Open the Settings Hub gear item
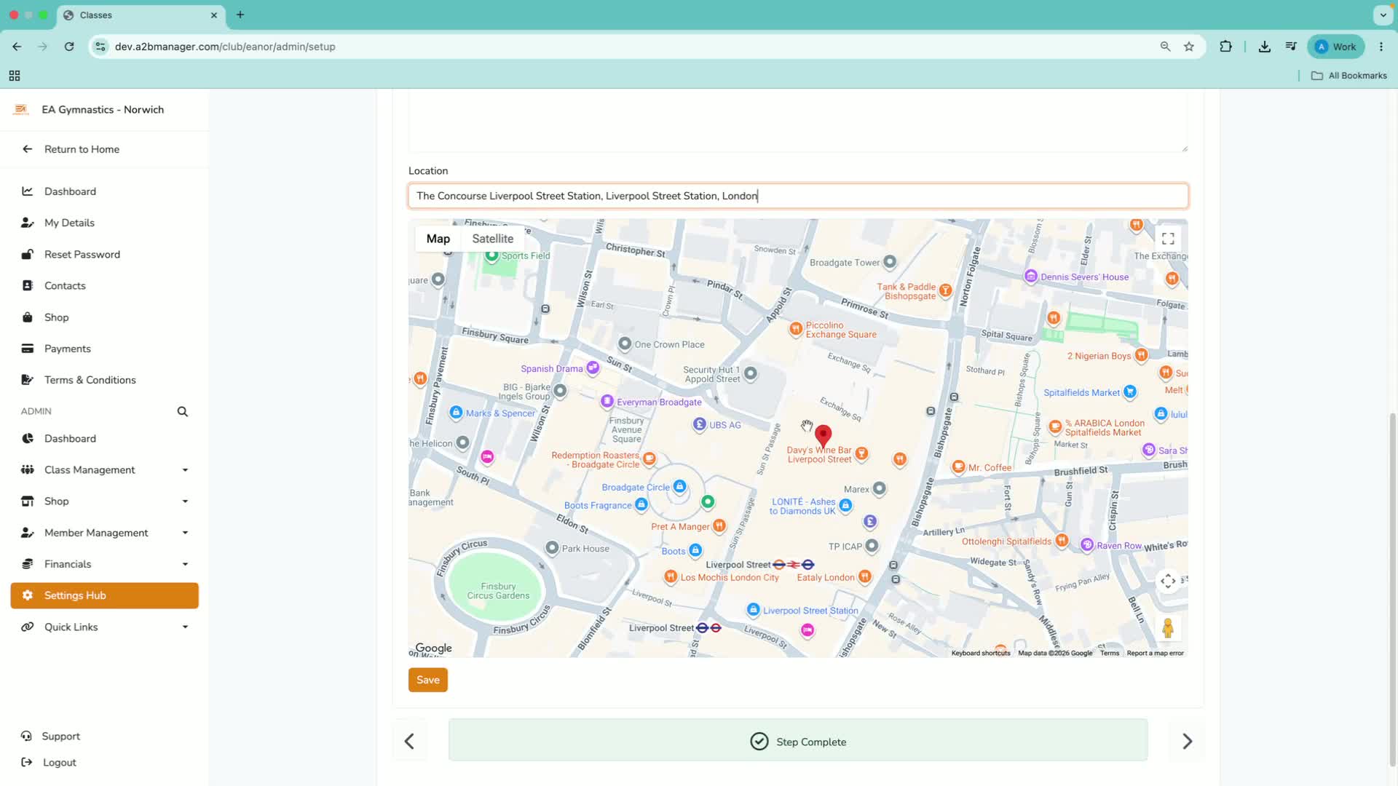 [104, 595]
